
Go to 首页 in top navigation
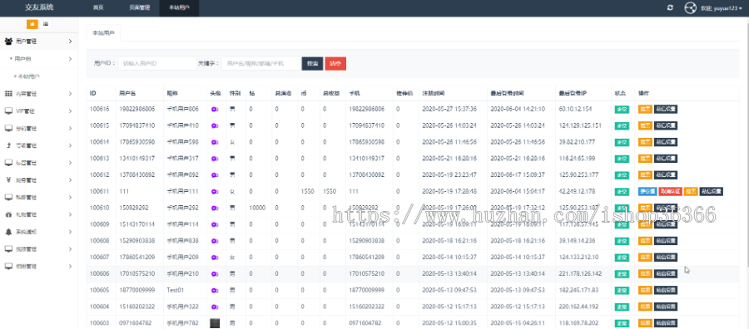point(98,8)
